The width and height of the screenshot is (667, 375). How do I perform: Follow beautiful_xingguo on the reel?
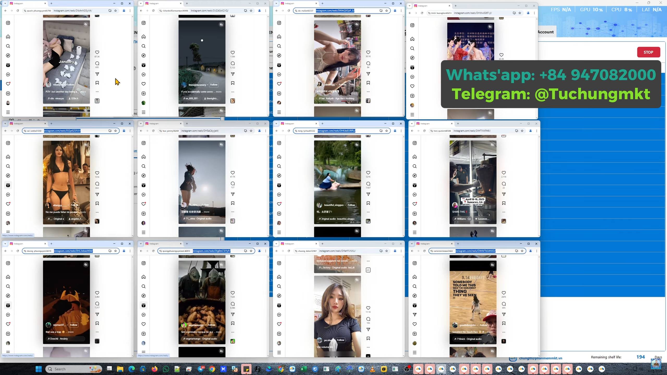351,205
